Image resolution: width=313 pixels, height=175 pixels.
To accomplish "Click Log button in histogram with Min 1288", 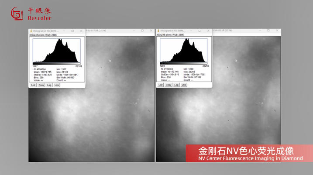I will [x=176, y=85].
